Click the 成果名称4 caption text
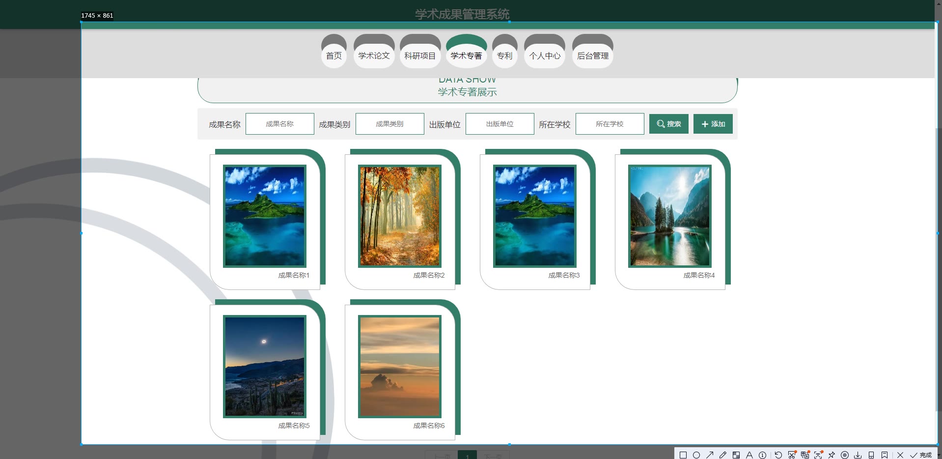The width and height of the screenshot is (942, 459). point(699,275)
